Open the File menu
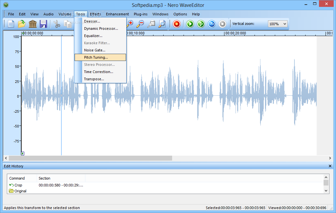Image resolution: width=336 pixels, height=213 pixels. (x=11, y=14)
